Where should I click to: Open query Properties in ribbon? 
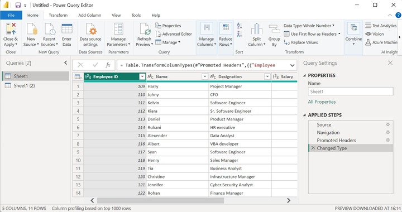coord(168,26)
